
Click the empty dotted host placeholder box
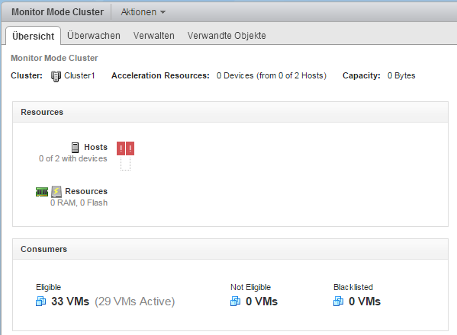[125, 164]
